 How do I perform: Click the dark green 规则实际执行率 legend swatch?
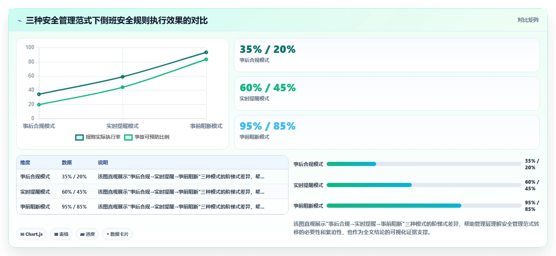(x=79, y=137)
